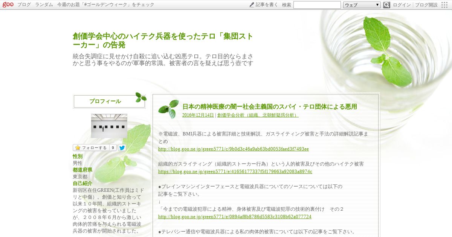Click the goo logo in top bar
The width and height of the screenshot is (452, 237).
click(8, 5)
